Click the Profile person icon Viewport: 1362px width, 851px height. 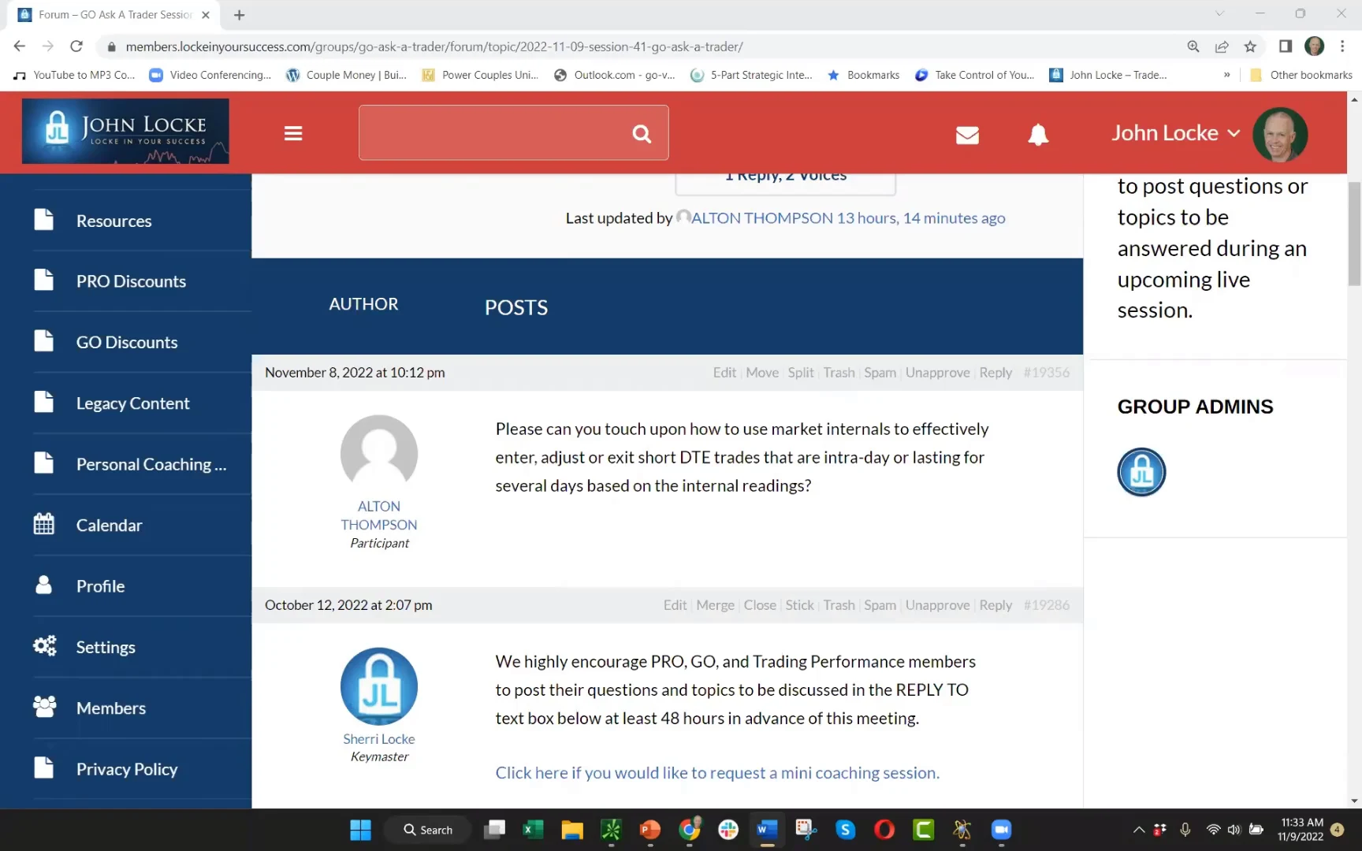[x=44, y=585]
